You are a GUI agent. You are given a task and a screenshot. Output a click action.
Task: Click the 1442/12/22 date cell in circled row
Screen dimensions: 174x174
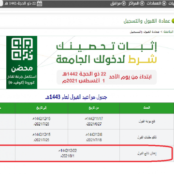(68, 153)
